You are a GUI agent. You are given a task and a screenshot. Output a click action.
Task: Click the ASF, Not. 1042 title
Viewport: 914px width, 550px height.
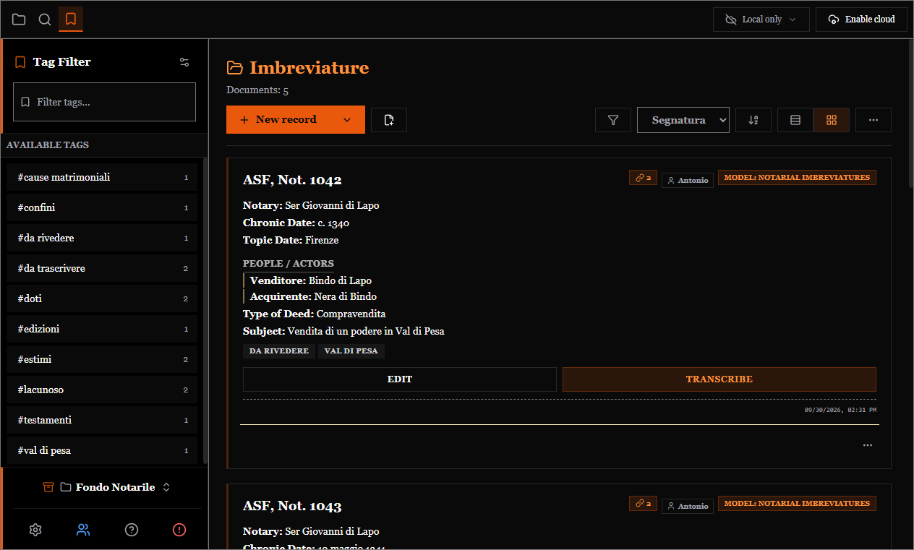[292, 180]
